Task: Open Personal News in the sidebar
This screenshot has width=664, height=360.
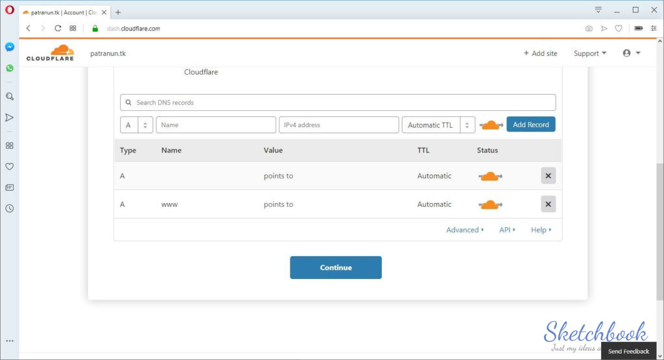Action: 9,187
